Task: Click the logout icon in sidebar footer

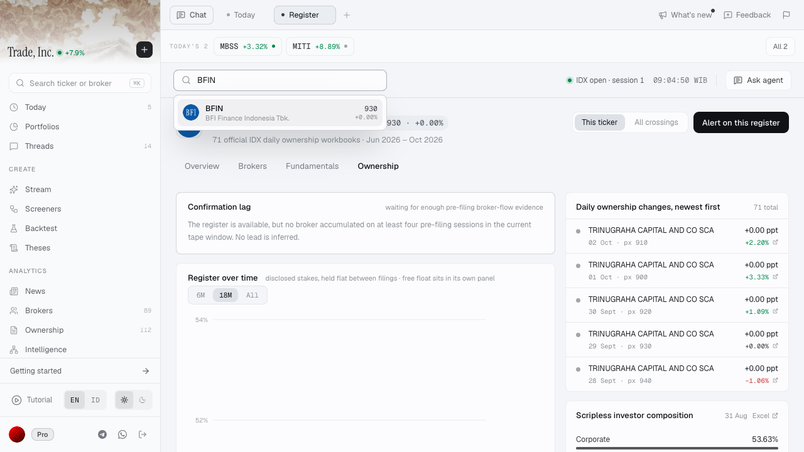Action: (x=143, y=434)
